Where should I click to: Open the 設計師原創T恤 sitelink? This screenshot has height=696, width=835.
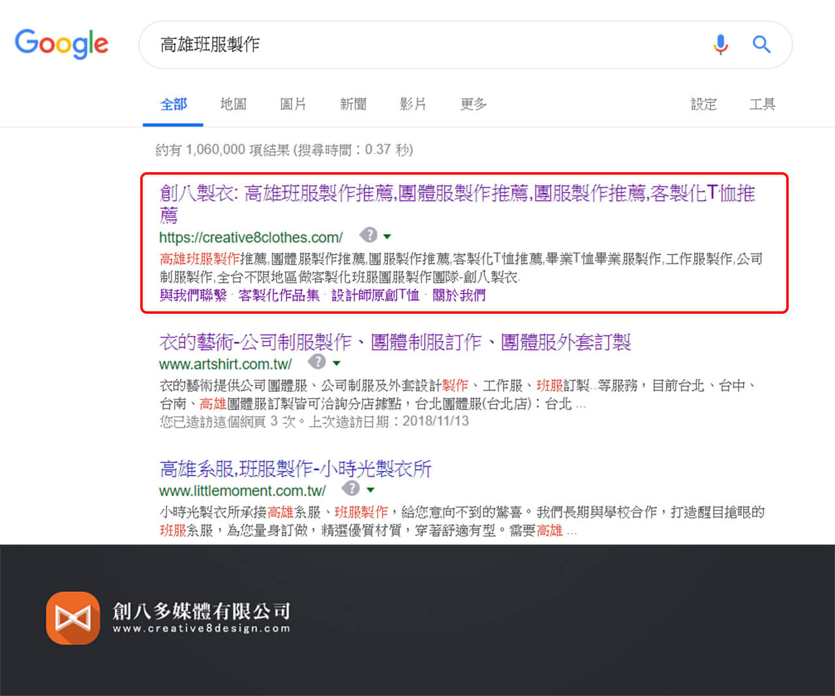pyautogui.click(x=376, y=295)
